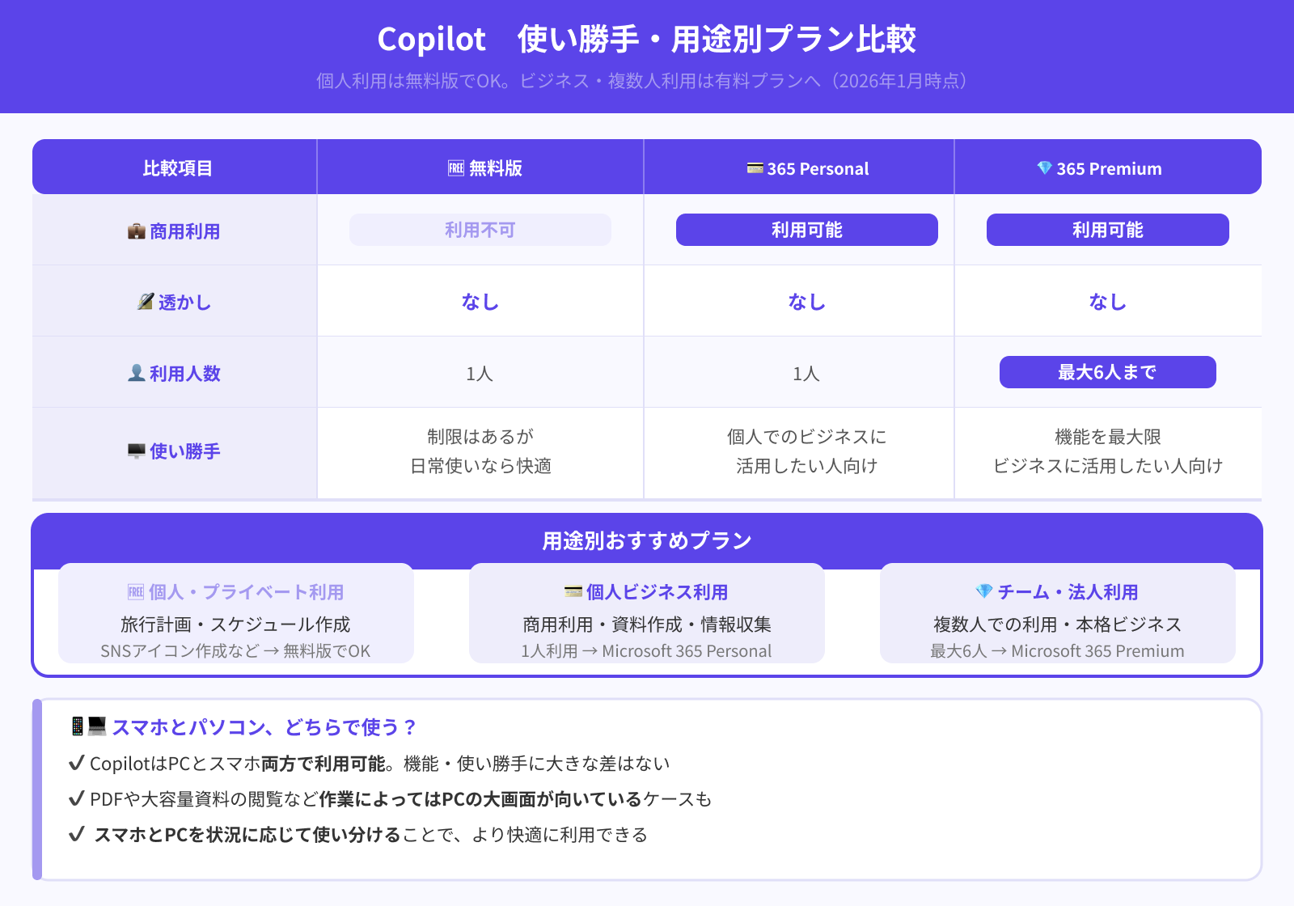Screen dimensions: 1294x906
Task: Toggle the checkmark beside スマホとPCを状況に応じて使い分ける
Action: pyautogui.click(x=78, y=835)
